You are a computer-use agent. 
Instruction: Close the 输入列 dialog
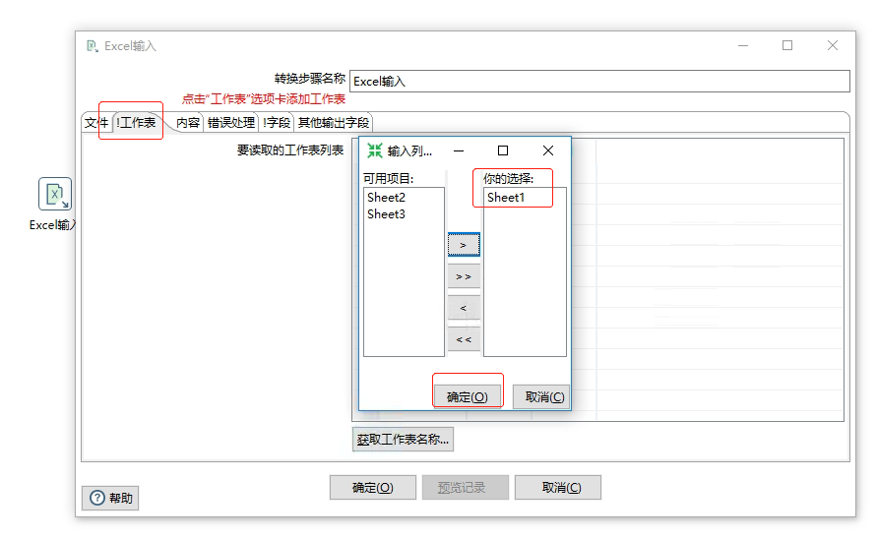(x=548, y=150)
